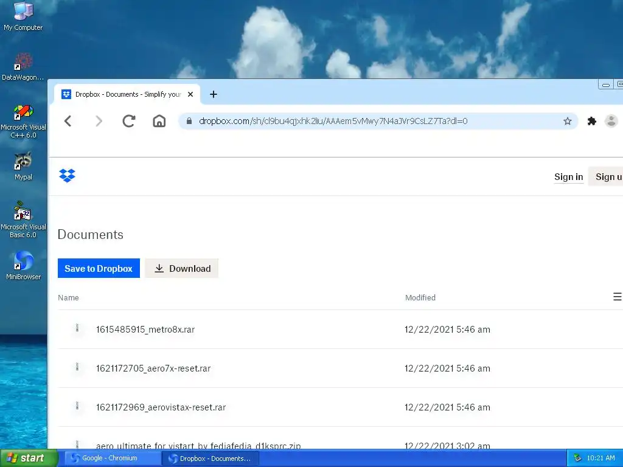Image resolution: width=623 pixels, height=467 pixels.
Task: Click the 1621172705_aero7x-reset.rar file icon
Action: (x=77, y=367)
